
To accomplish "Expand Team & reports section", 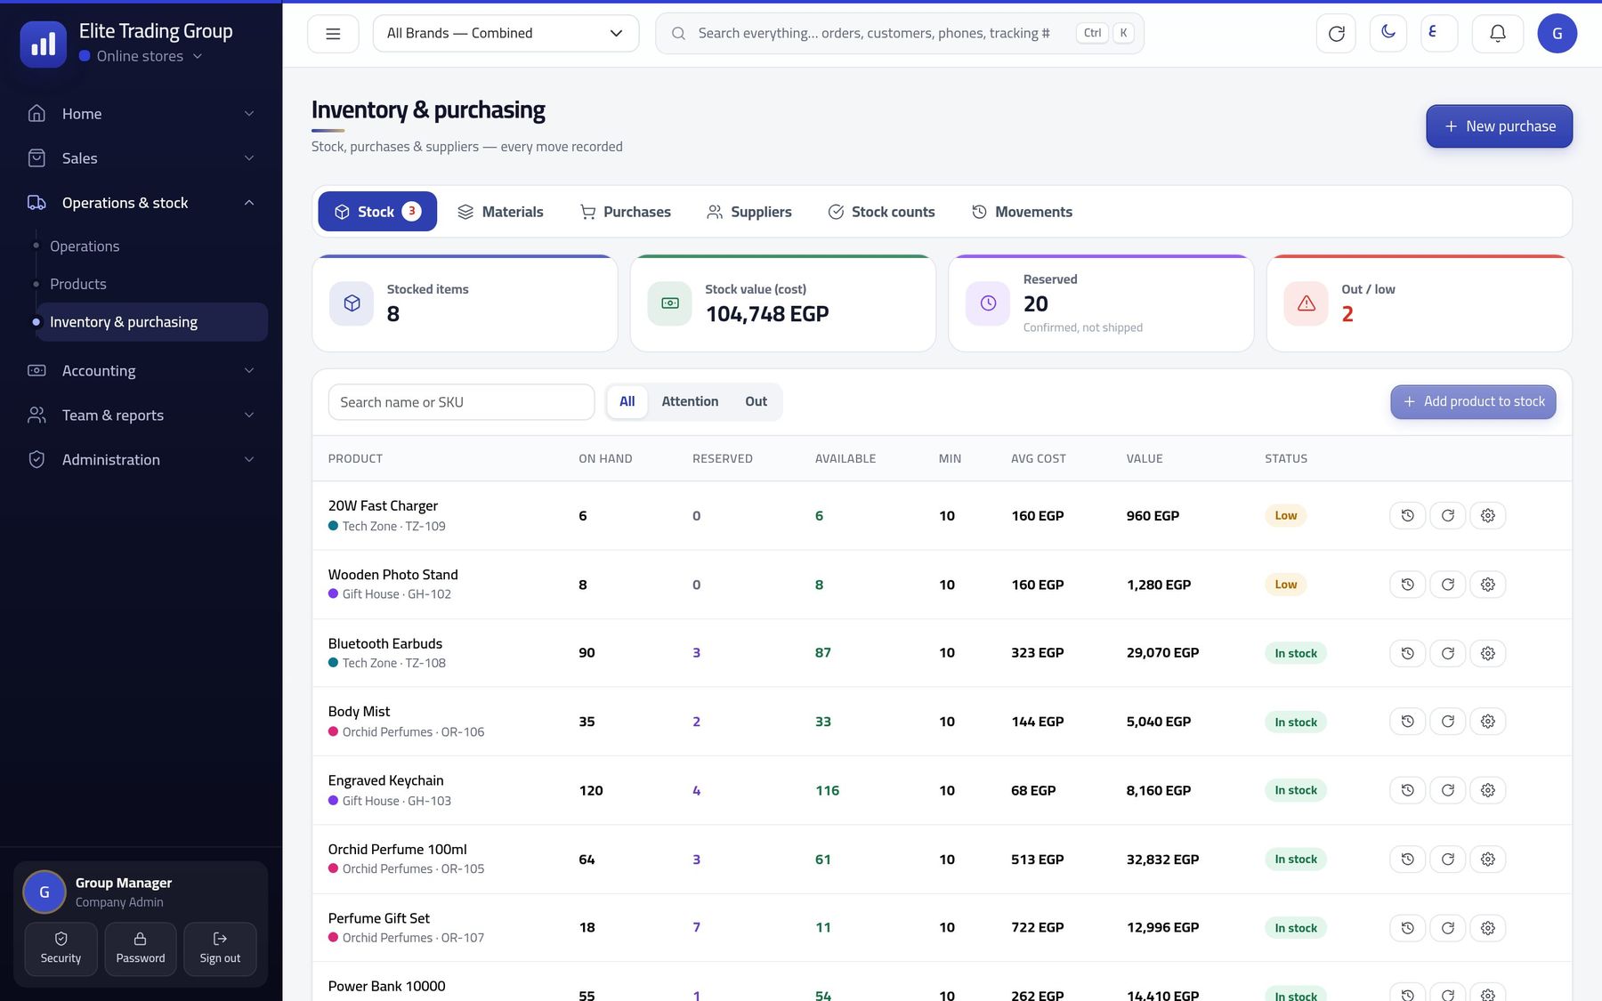I will [141, 416].
